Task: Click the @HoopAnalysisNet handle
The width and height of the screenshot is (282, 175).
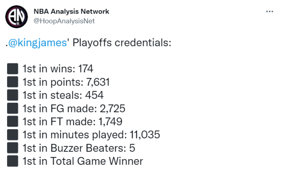Action: coord(64,21)
